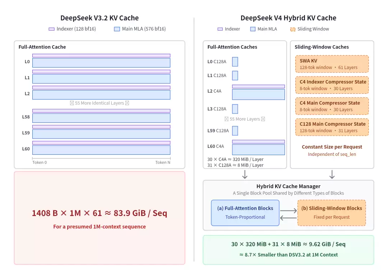Viewport: 388px width, 279px height.
Task: Click "≈ 8.7× Smaller than DSV3.2" text
Action: point(288,255)
